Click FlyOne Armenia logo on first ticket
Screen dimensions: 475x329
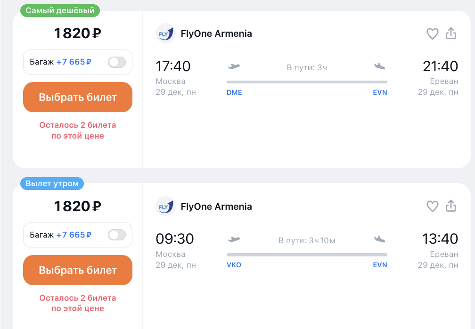165,33
